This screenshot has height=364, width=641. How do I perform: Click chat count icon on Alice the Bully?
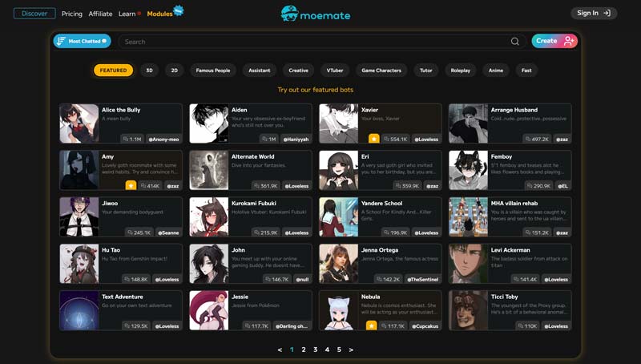(124, 140)
